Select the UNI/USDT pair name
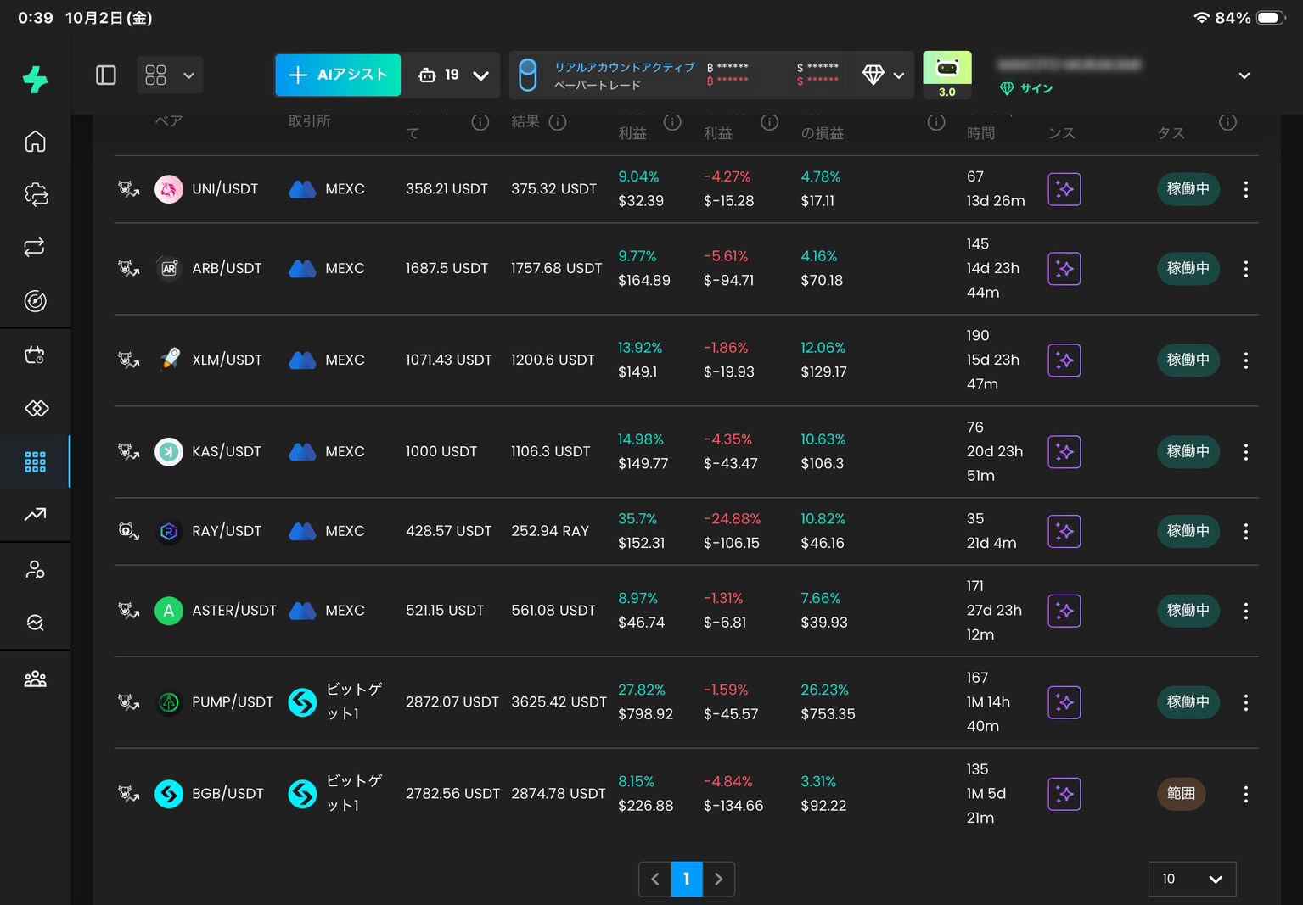The image size is (1303, 905). (225, 189)
